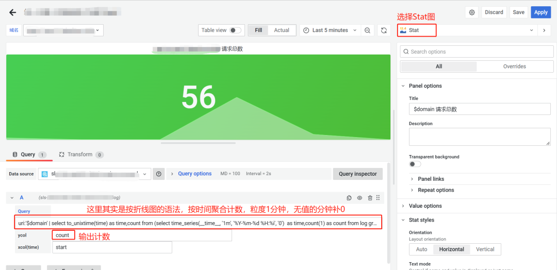The image size is (557, 270).
Task: Click the panel resize handle bar
Action: click(x=198, y=143)
